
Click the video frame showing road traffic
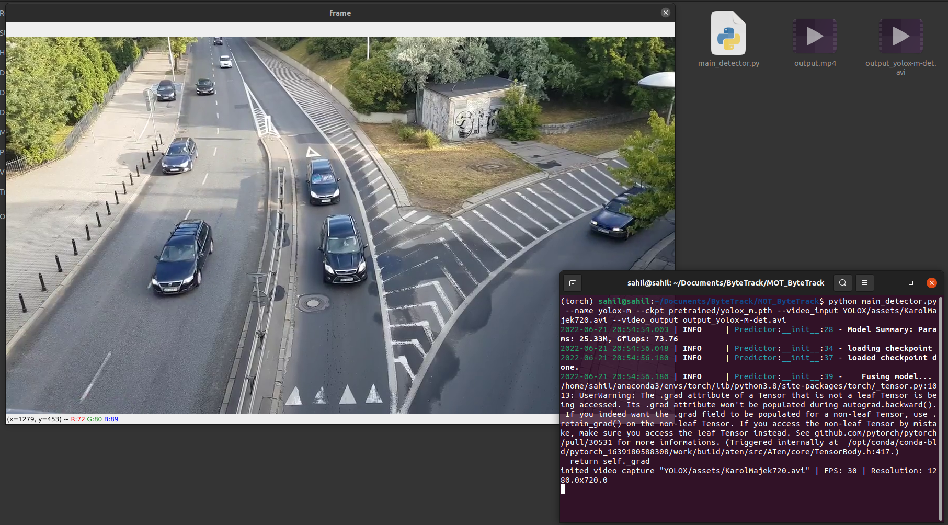pos(340,225)
